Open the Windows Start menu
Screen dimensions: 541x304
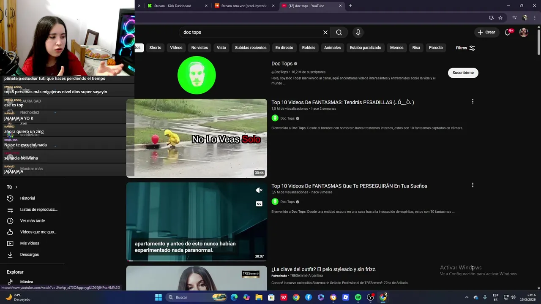(x=158, y=297)
